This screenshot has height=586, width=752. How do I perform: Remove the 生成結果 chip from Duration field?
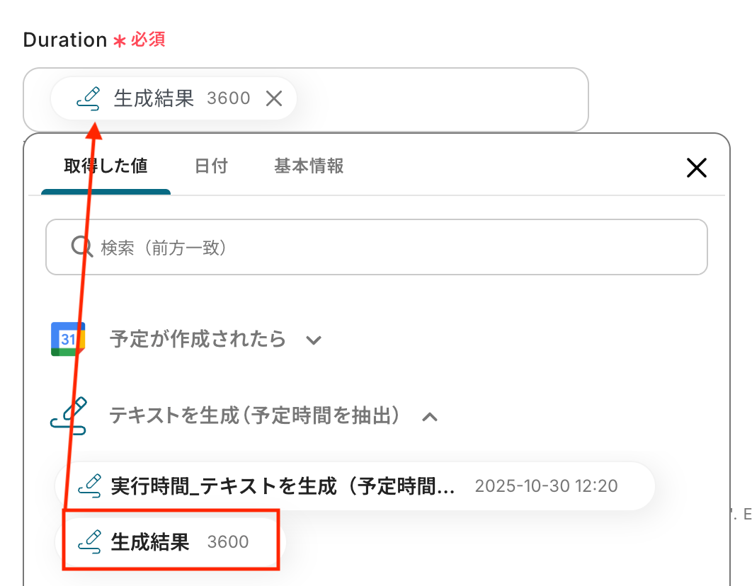274,98
